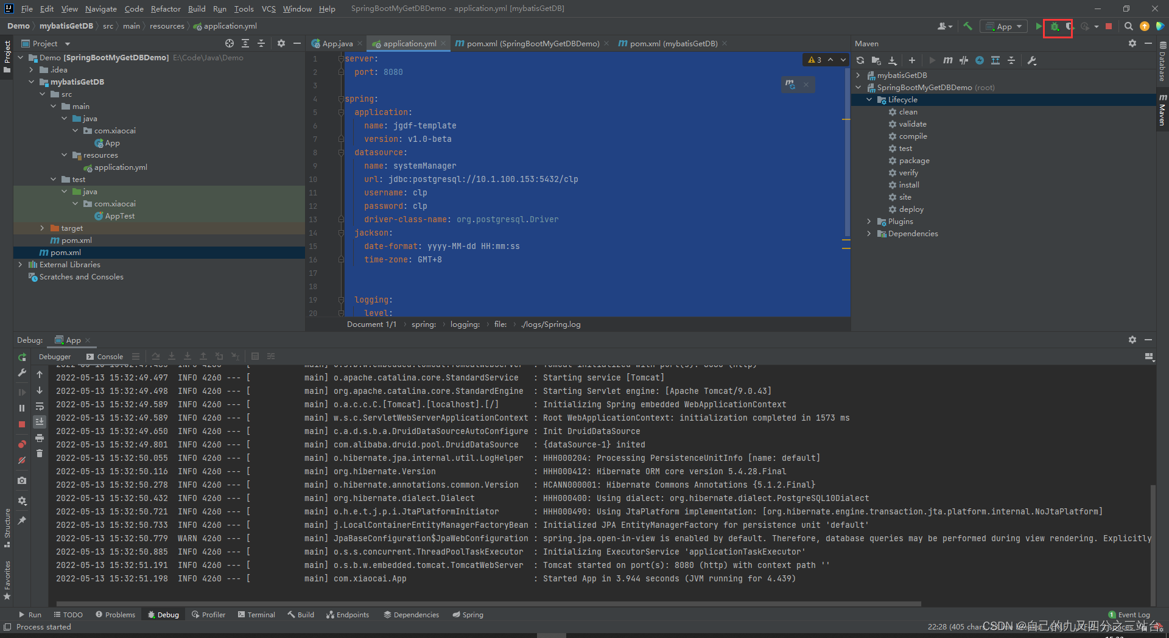Click the green Run App arrow in main toolbar
The image size is (1169, 638).
pos(1039,26)
